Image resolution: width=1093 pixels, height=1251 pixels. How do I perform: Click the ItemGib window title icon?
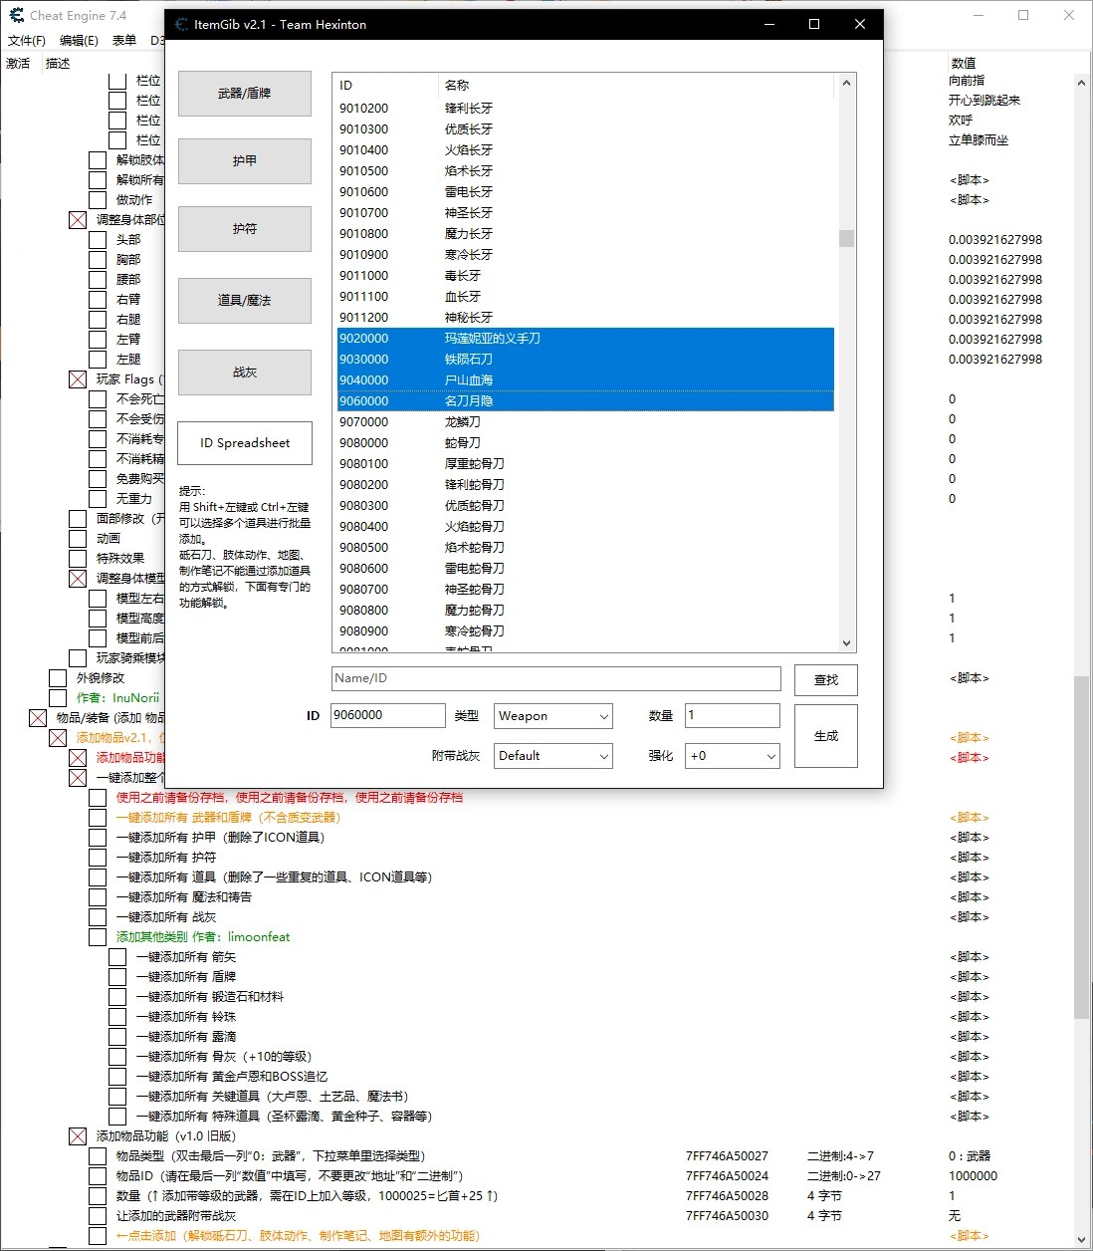(x=181, y=24)
